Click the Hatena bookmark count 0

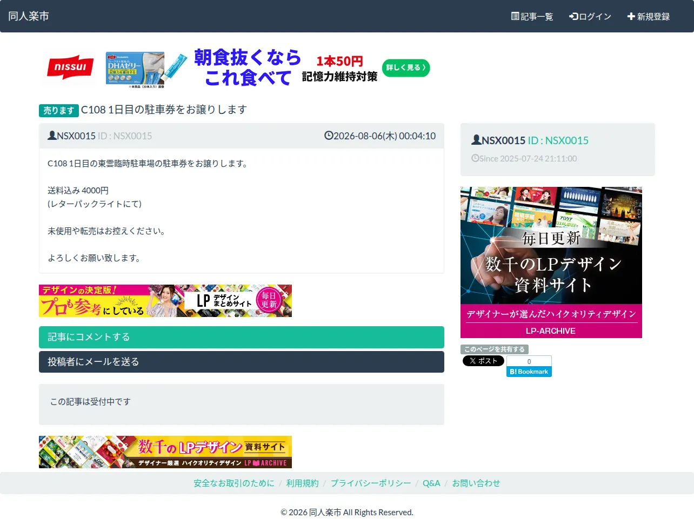[x=529, y=361]
